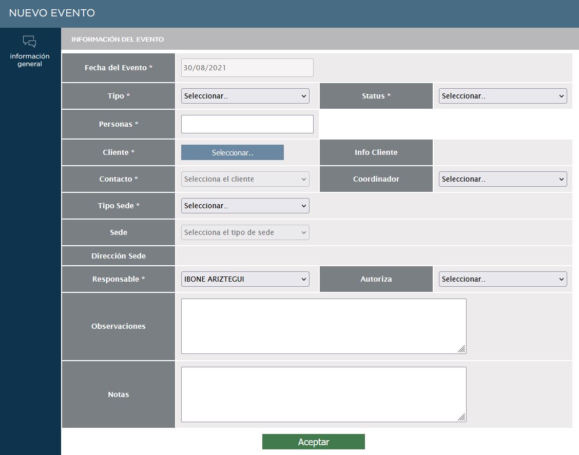Open the Responsable dropdown showing IBONE ARIZTEGUI
The width and height of the screenshot is (579, 455).
click(x=245, y=279)
